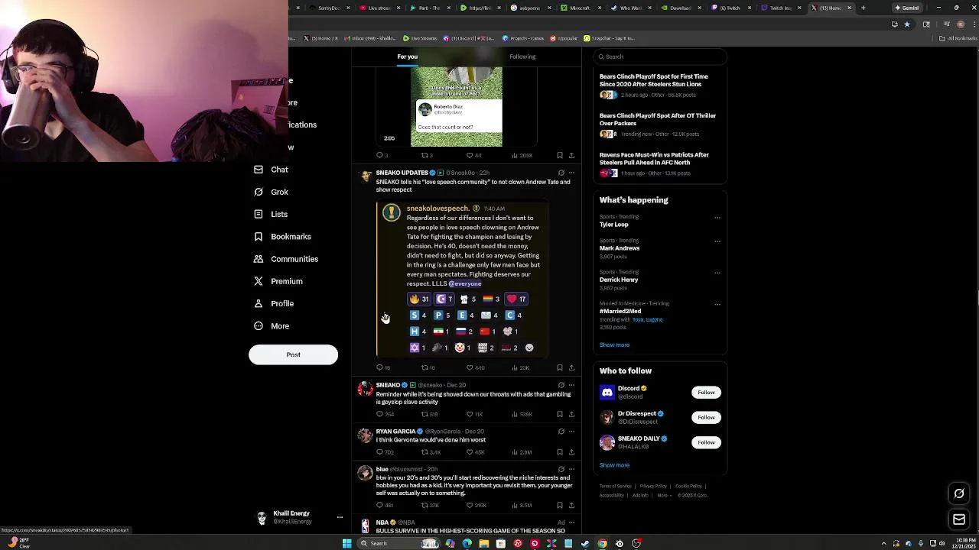The image size is (979, 550).
Task: Click the X search field
Action: [659, 57]
